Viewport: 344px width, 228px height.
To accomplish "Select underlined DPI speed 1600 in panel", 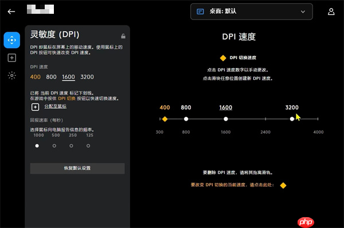I will (68, 77).
